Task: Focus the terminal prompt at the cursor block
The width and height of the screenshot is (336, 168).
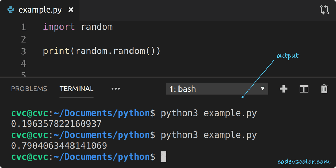Action: click(x=163, y=157)
